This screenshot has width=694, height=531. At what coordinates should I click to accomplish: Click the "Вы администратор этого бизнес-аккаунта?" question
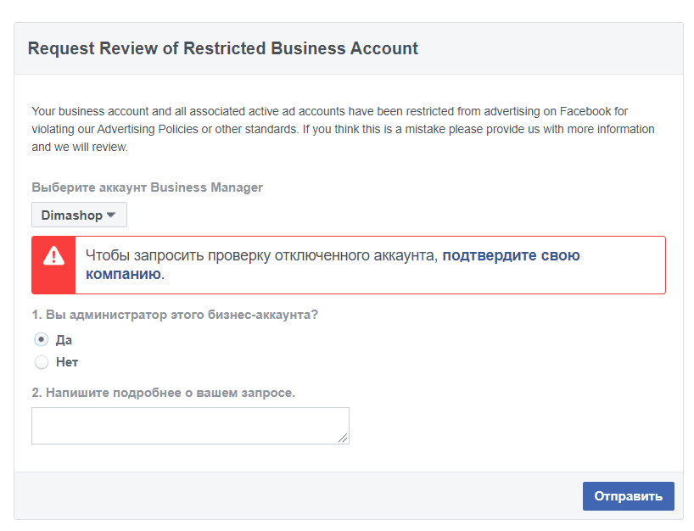coord(182,315)
